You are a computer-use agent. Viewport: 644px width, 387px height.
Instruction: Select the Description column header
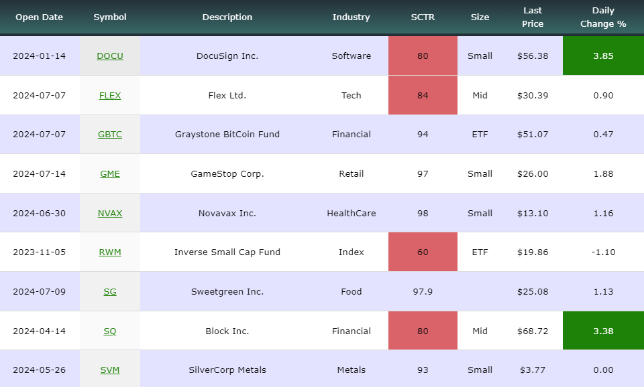227,17
